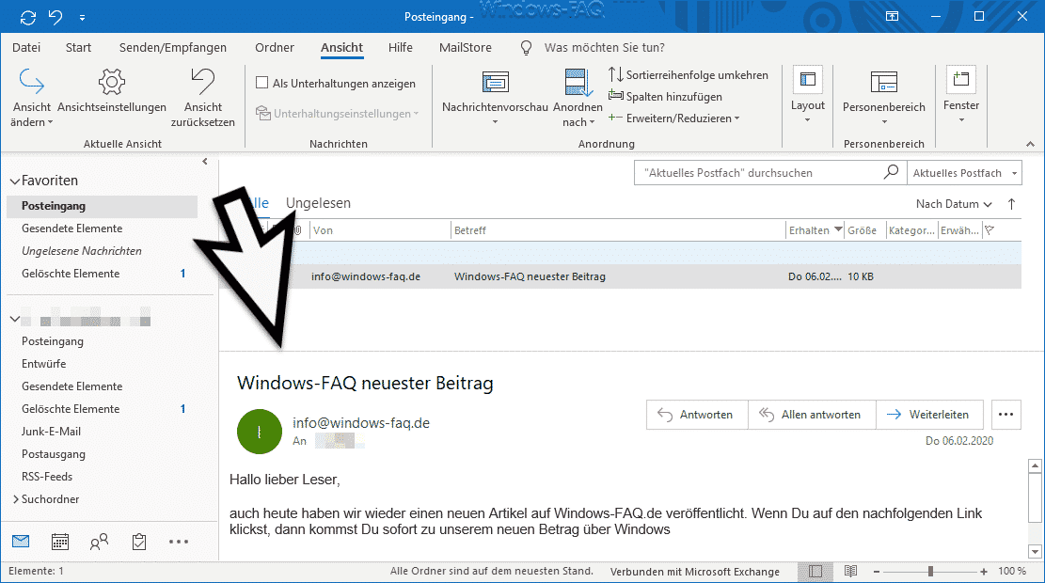Open the Tasks clipboard navigation icon

click(x=138, y=542)
